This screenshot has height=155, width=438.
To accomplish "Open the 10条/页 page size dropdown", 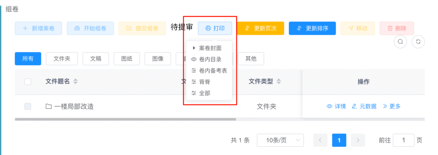I will (x=280, y=140).
